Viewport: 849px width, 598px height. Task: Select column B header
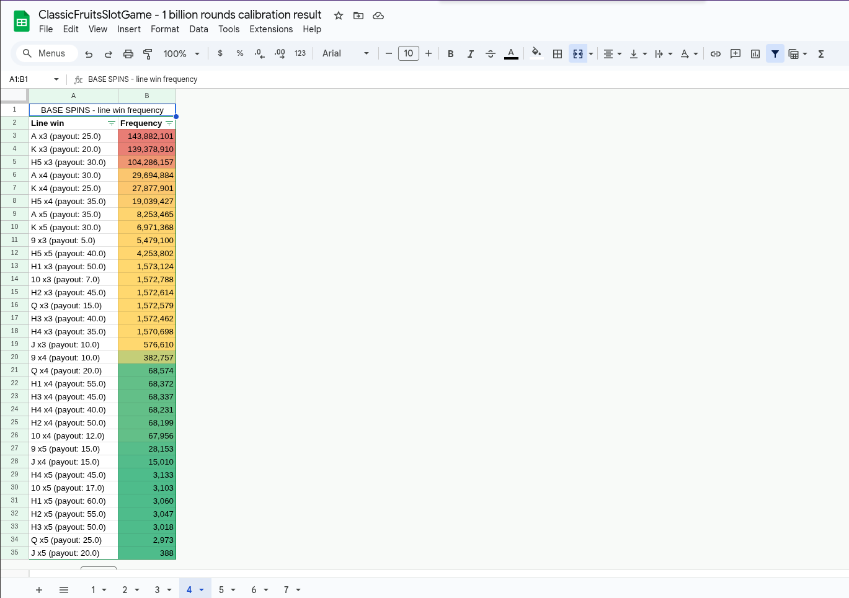[147, 96]
